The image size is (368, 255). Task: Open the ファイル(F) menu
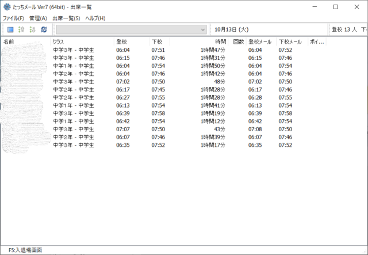[13, 18]
